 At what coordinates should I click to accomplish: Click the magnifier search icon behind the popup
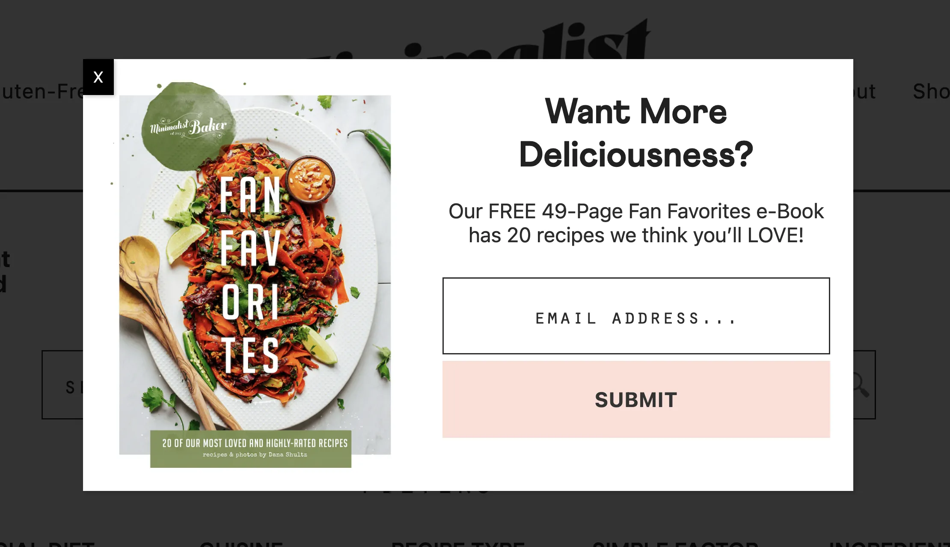point(860,384)
